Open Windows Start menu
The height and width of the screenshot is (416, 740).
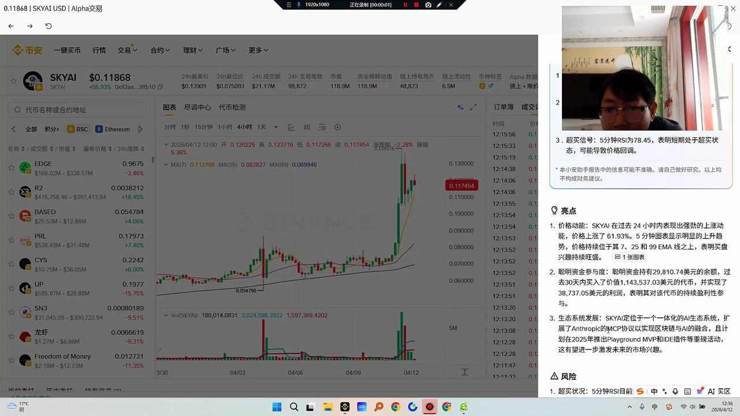[276, 407]
